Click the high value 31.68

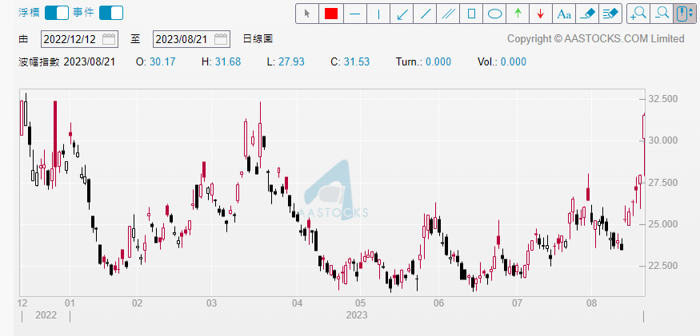[228, 62]
